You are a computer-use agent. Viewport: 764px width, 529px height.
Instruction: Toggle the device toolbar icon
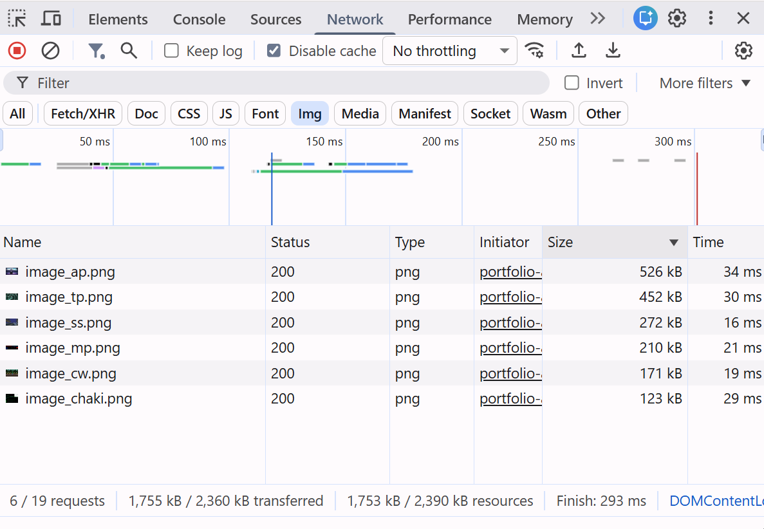51,19
